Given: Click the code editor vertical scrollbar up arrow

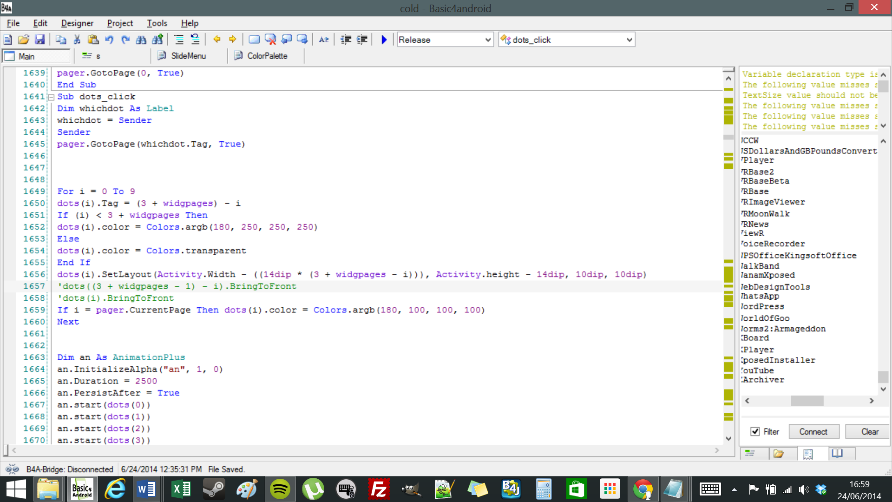Looking at the screenshot, I should coord(728,79).
